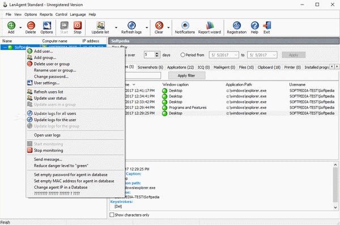Switch to the Screenshots (6) tab
Viewport: 340px width, 225px height.
[150, 67]
